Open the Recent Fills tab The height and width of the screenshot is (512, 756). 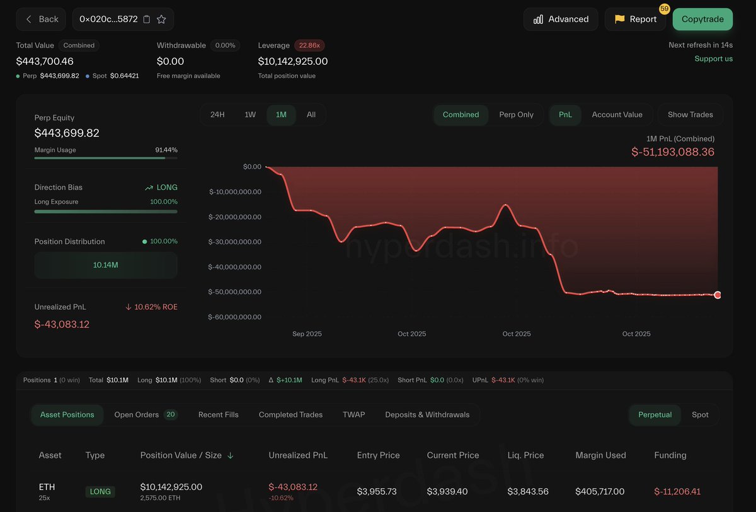click(x=219, y=415)
